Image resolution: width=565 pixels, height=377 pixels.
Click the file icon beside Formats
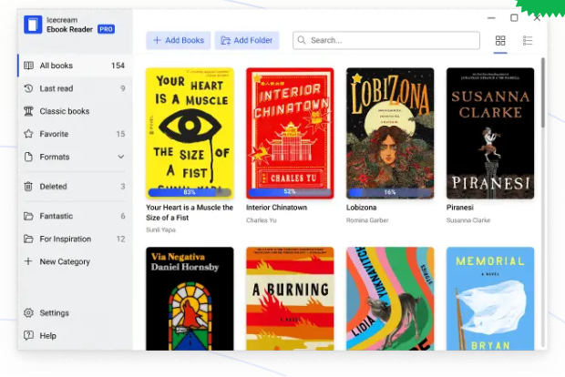pos(28,157)
